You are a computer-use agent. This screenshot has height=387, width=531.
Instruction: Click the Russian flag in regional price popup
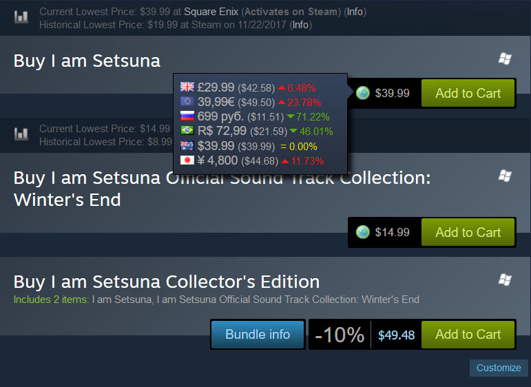click(187, 116)
